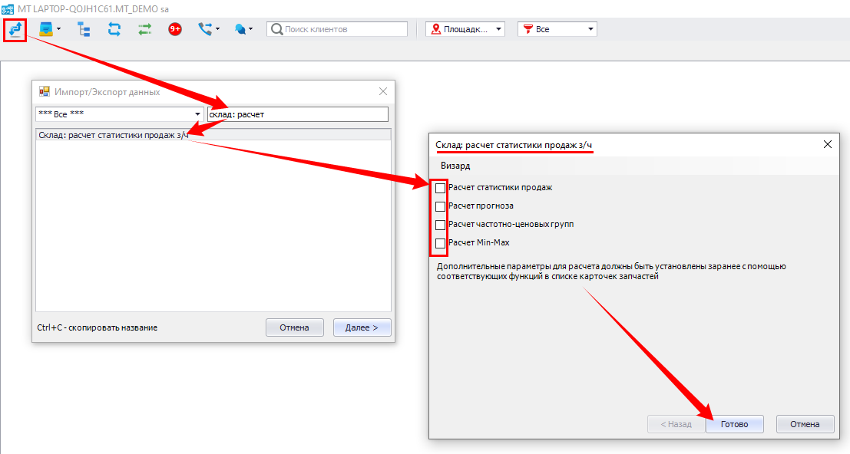Image resolution: width=850 pixels, height=454 pixels.
Task: Click the blue refresh loop icon
Action: (114, 29)
